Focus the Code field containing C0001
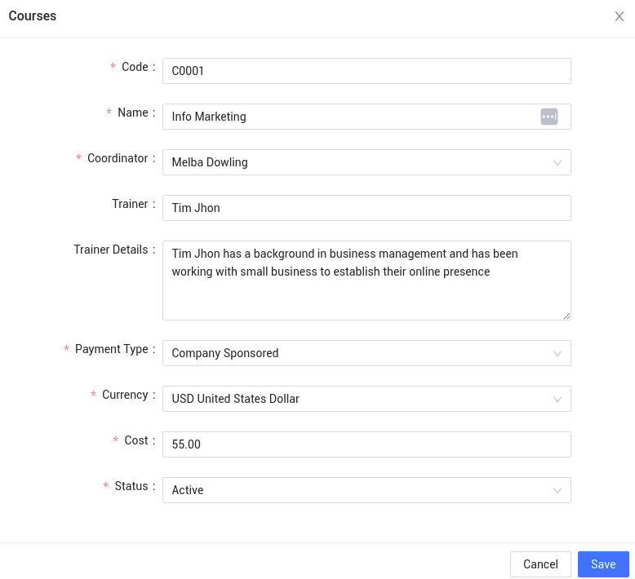Screen dimensions: 635x579 pyautogui.click(x=367, y=71)
